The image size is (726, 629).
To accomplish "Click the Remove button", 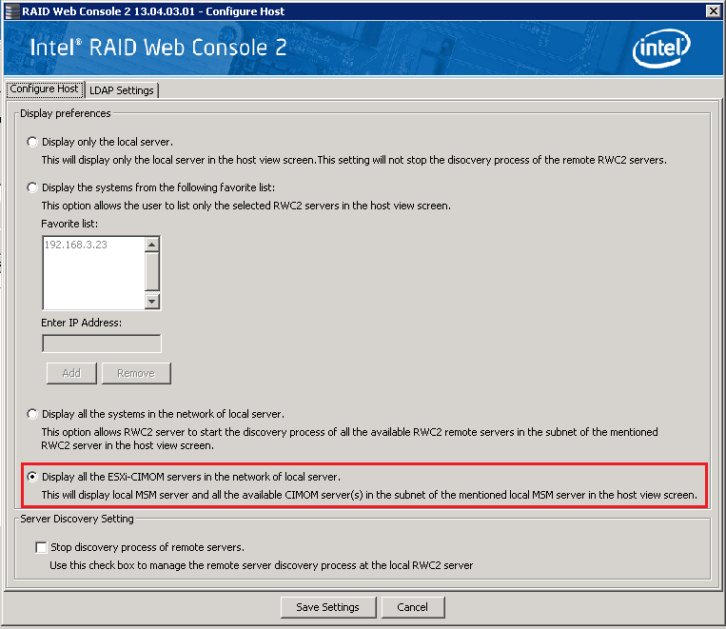I will click(136, 373).
